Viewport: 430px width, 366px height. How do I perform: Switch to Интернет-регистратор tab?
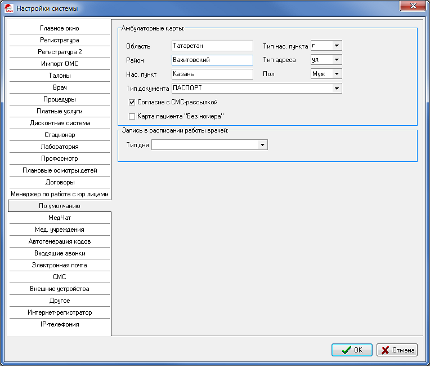pos(60,312)
